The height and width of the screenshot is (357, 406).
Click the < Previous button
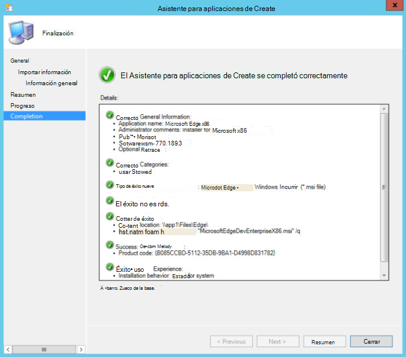tap(231, 341)
